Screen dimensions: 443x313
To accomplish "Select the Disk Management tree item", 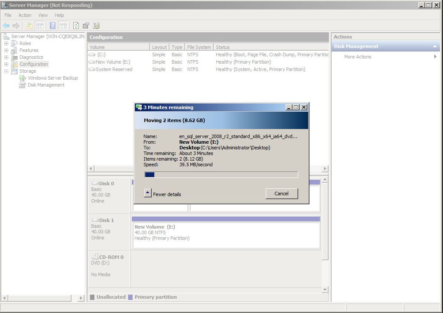I will click(46, 85).
